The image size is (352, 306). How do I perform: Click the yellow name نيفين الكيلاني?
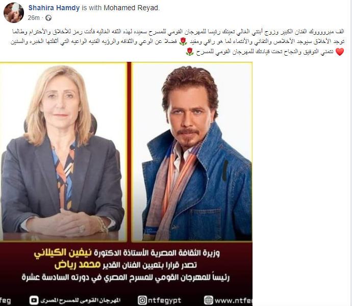63,253
